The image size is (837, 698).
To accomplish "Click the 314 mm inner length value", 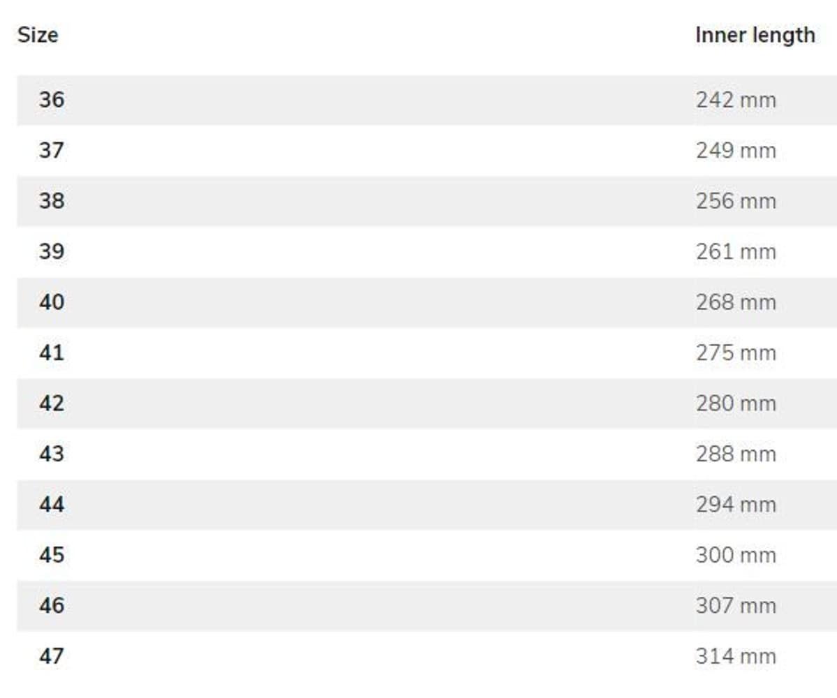I will pyautogui.click(x=736, y=656).
